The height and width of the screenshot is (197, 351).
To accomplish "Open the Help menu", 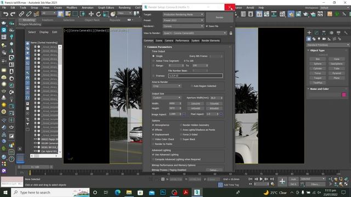I will 261,8.
